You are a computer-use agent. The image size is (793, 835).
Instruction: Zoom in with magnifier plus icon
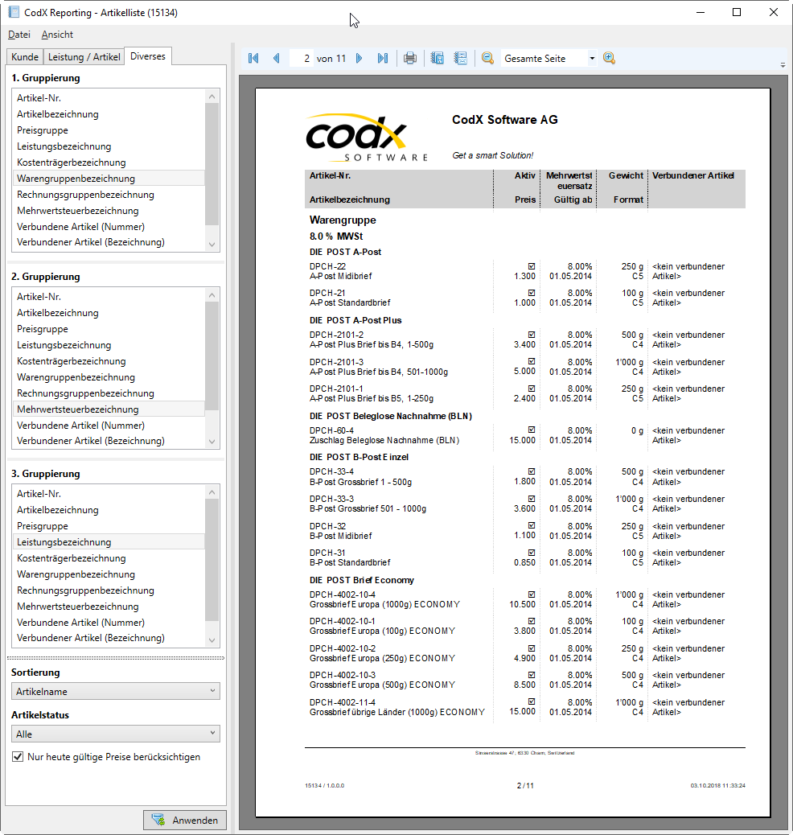coord(610,58)
